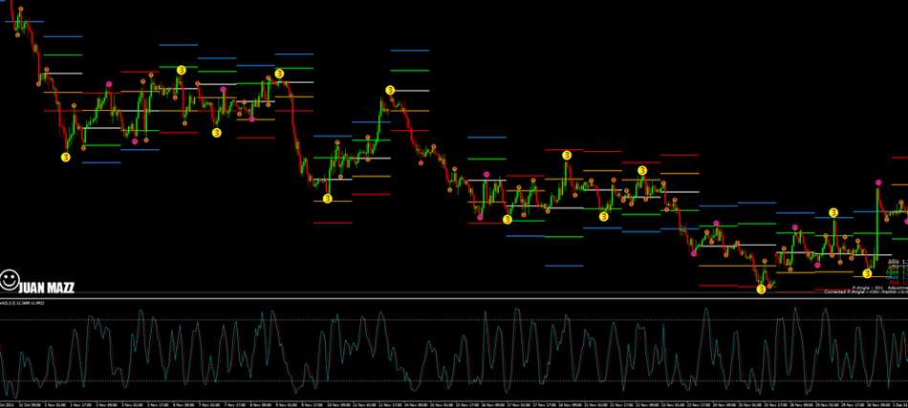The width and height of the screenshot is (908, 408).
Task: Select the rightmost yellow 3 marker
Action: click(x=867, y=273)
